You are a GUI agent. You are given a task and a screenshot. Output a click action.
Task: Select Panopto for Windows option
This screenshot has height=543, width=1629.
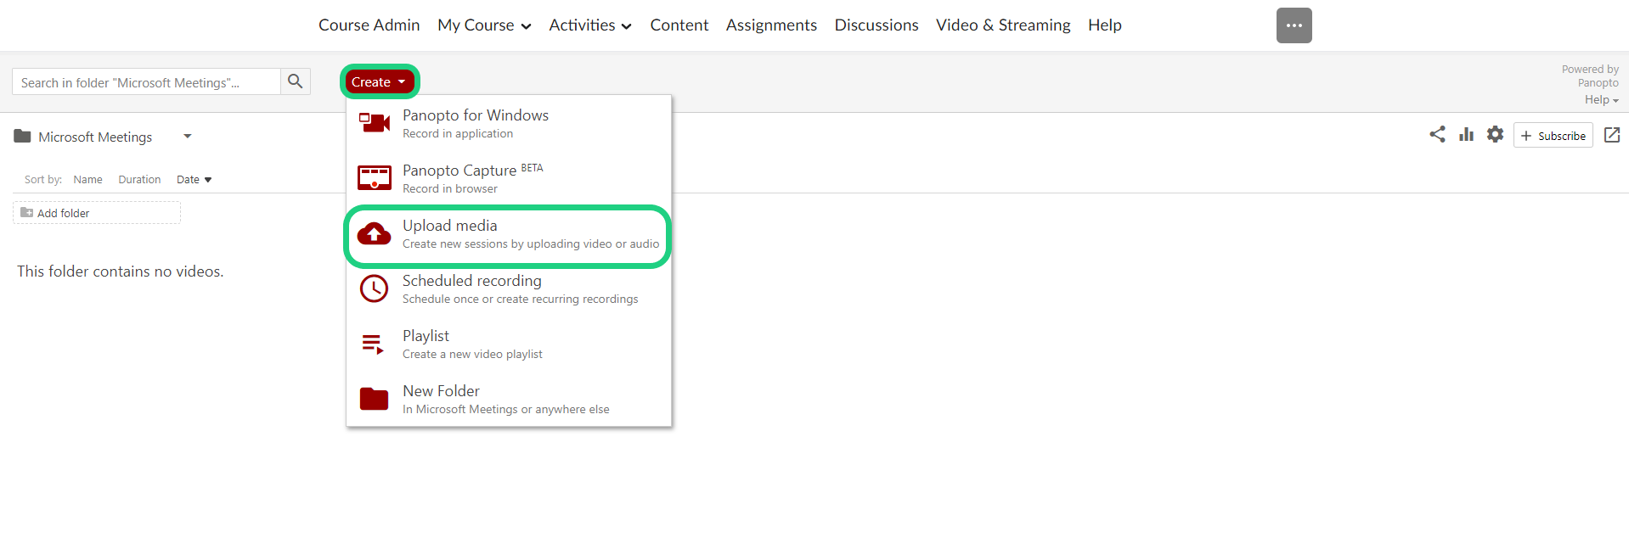point(475,123)
